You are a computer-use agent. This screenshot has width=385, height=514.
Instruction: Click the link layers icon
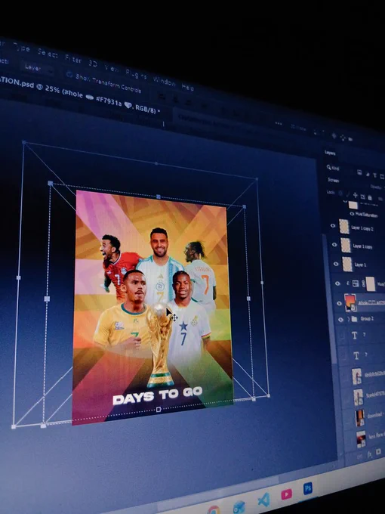click(x=359, y=456)
